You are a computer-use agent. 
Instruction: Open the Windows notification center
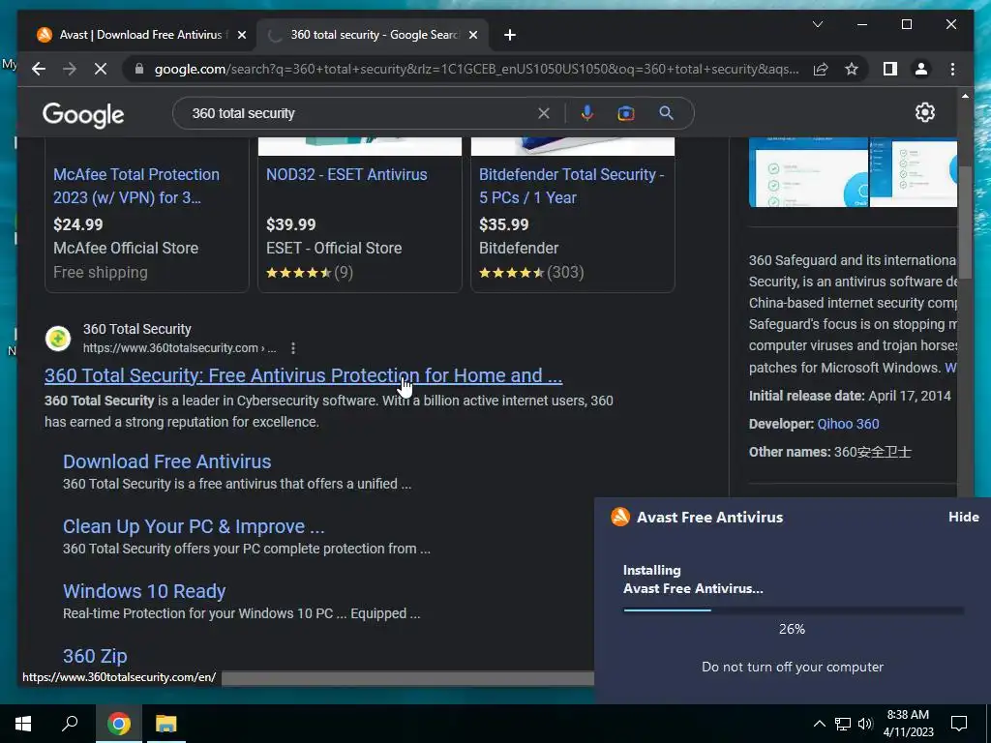coord(959,724)
